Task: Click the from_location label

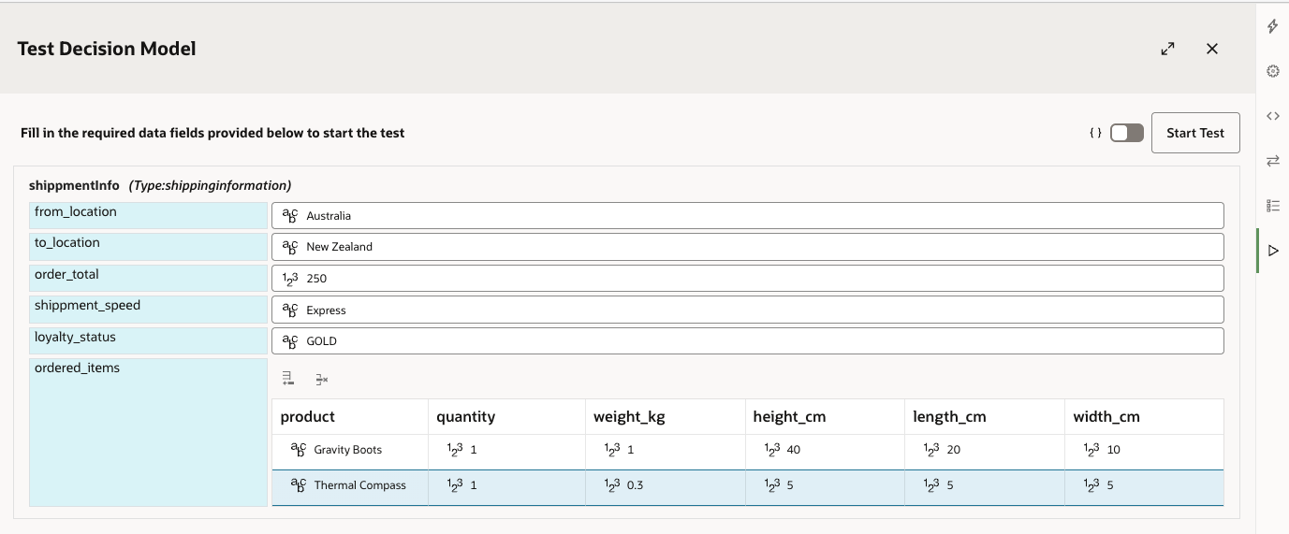Action: click(76, 211)
